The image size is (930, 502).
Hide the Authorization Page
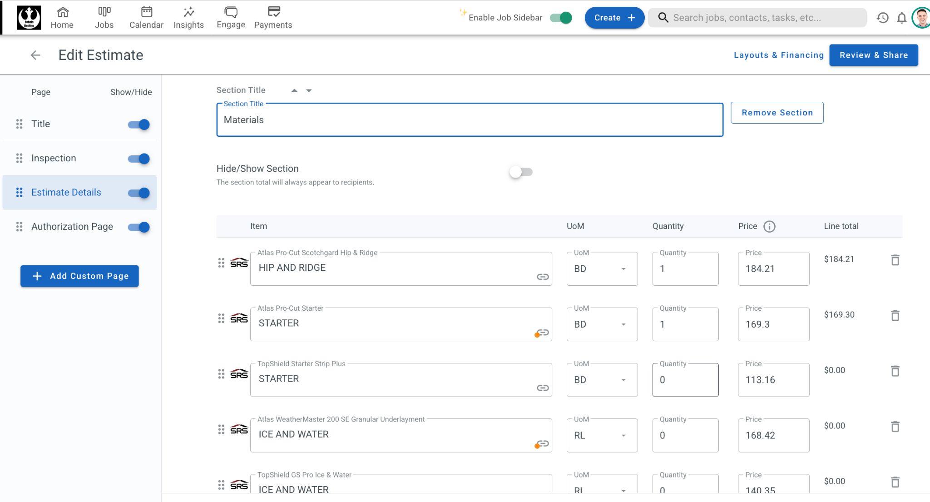[139, 227]
